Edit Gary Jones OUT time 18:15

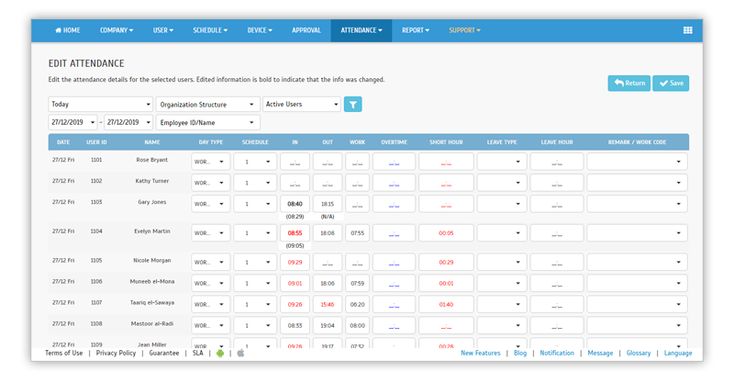(x=328, y=204)
